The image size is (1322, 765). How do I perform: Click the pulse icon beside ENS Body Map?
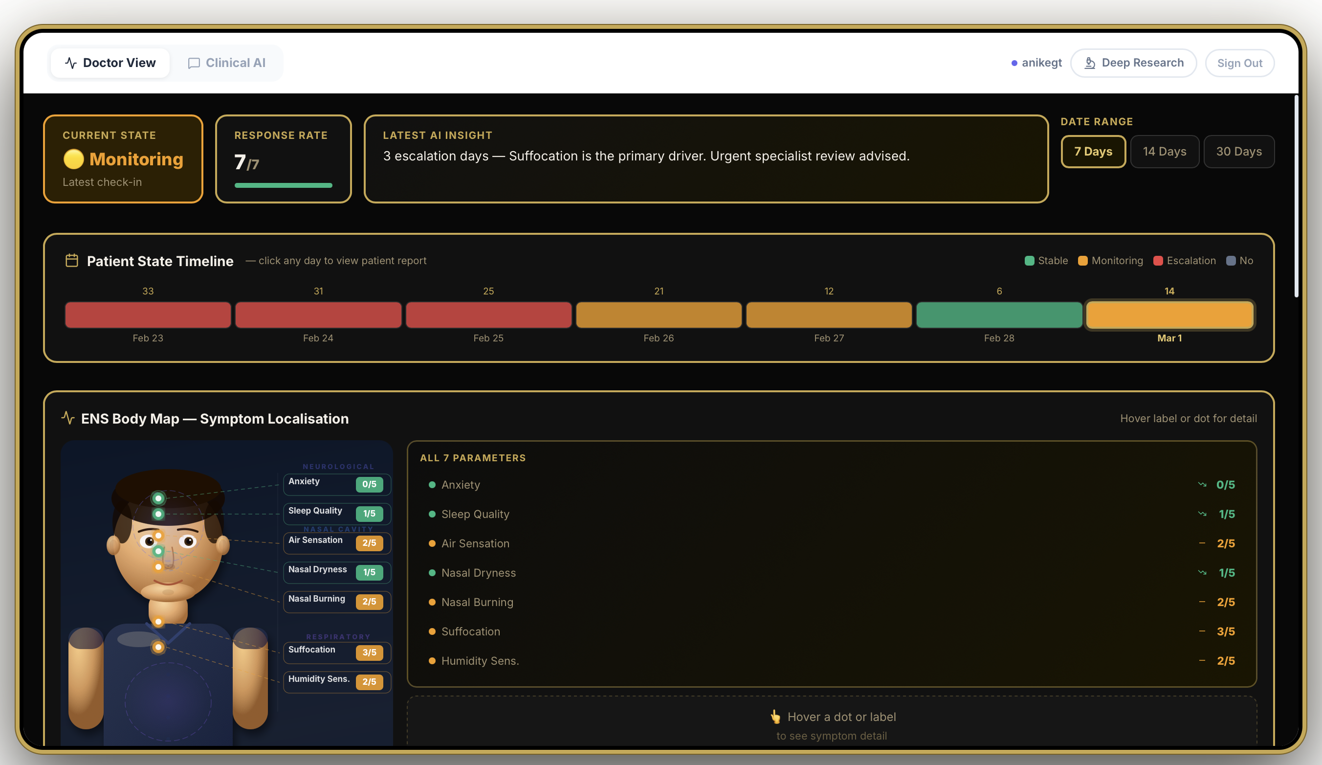(x=68, y=418)
